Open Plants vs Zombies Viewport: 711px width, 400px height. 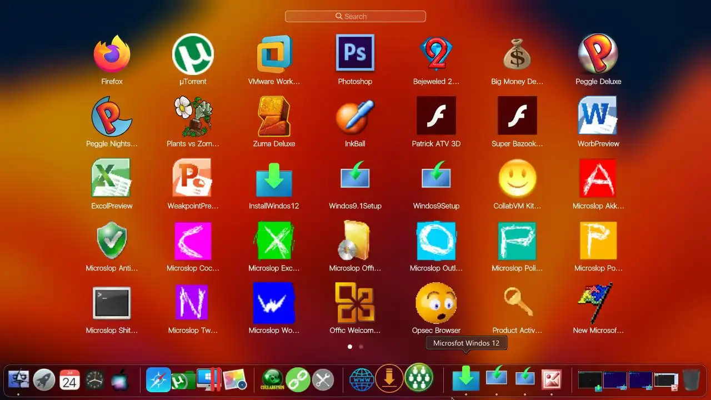(193, 117)
